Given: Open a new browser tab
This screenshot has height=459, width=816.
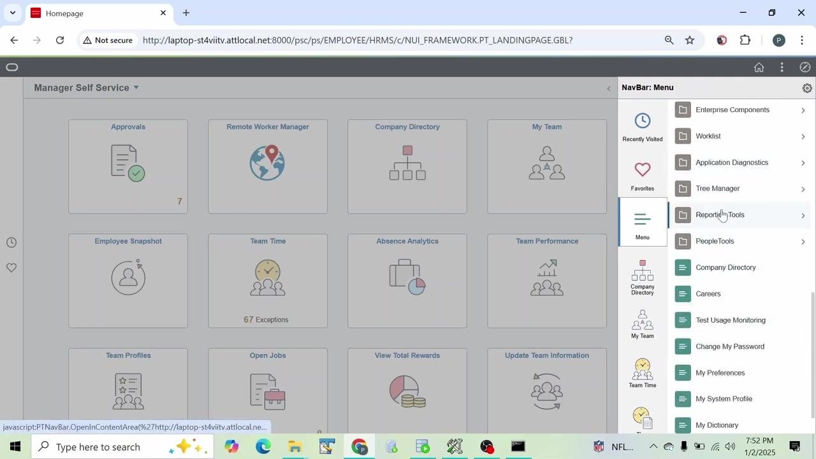Looking at the screenshot, I should [186, 13].
